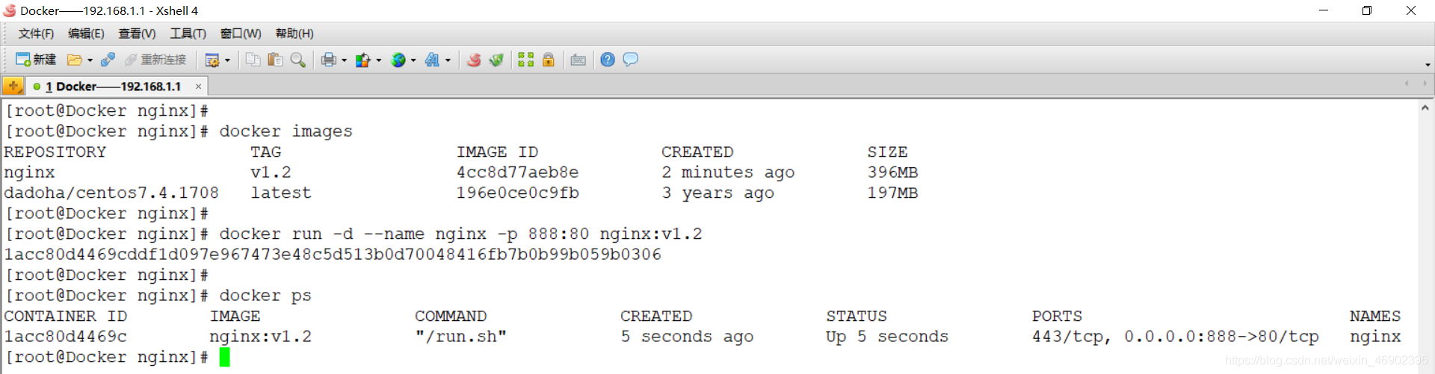This screenshot has height=374, width=1435.
Task: Click the size value "197MB"
Action: coord(892,193)
